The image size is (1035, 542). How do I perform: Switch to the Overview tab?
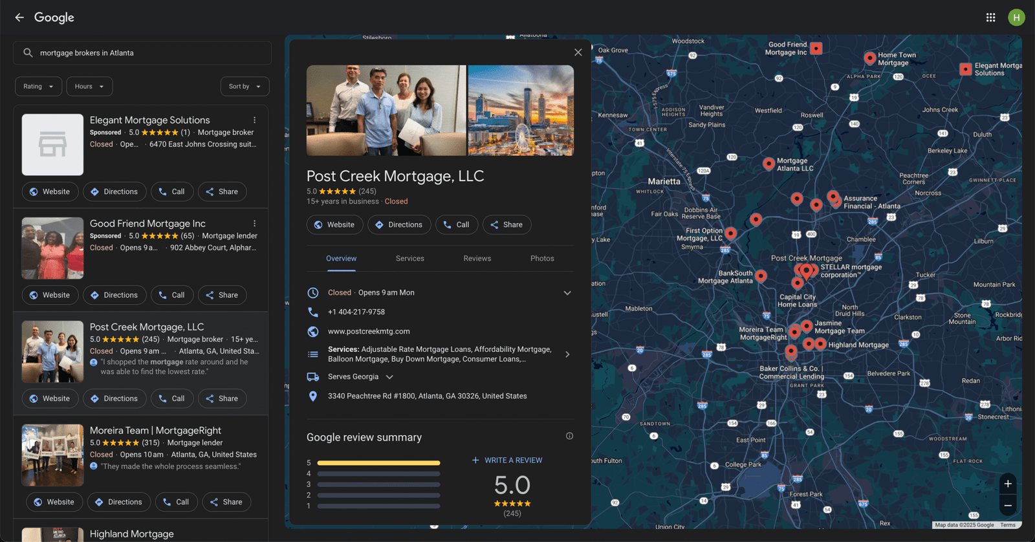click(x=341, y=258)
